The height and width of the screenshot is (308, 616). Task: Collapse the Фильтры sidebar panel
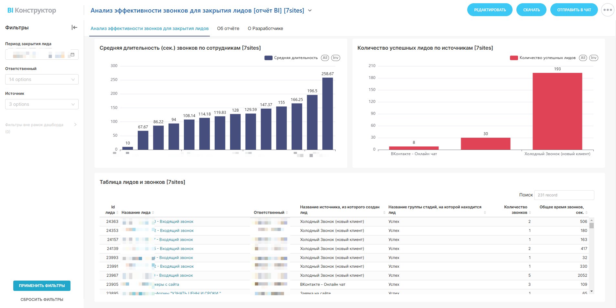(x=74, y=27)
